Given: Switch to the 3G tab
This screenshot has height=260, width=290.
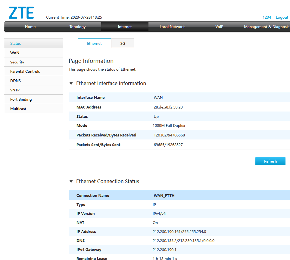Looking at the screenshot, I should [x=123, y=44].
